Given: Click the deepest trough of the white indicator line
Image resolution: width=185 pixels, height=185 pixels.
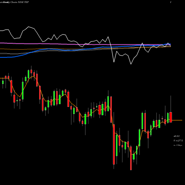Looking at the screenshot, I should [131, 64].
